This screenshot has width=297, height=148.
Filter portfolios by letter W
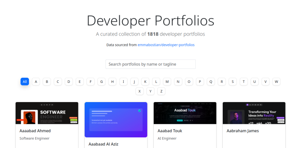[x=276, y=81]
